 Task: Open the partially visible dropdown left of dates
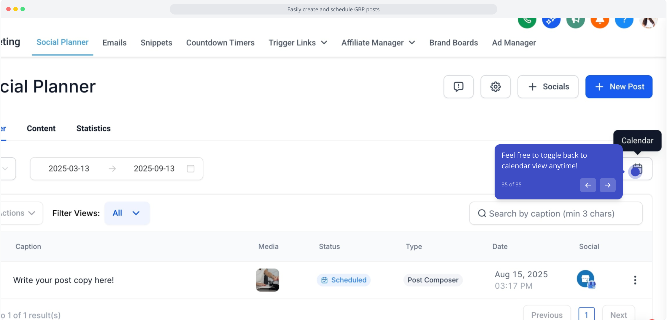(8, 169)
